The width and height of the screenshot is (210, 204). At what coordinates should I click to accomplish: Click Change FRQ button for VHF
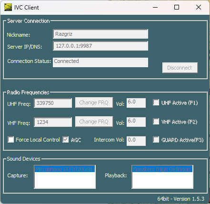pos(94,122)
